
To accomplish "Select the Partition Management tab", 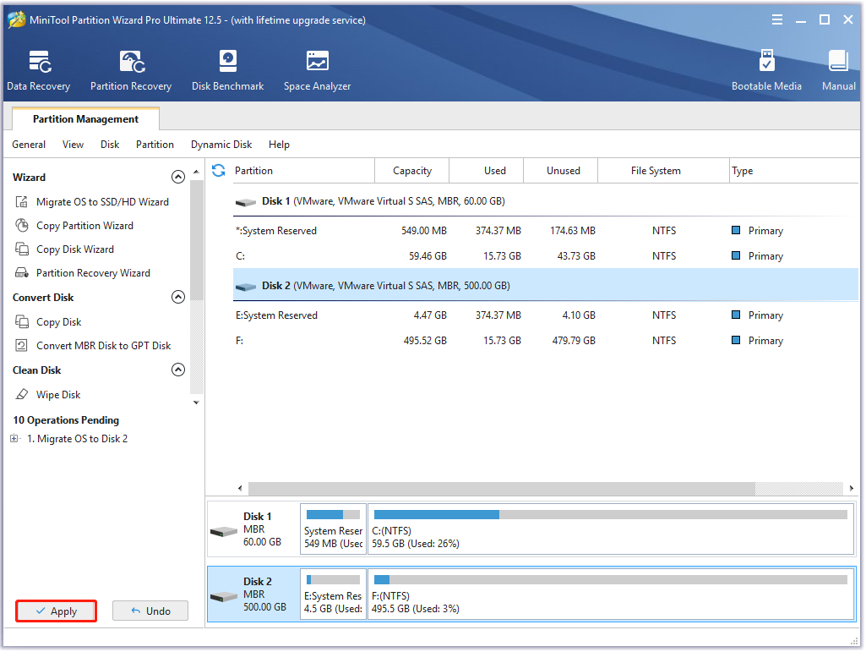I will pyautogui.click(x=85, y=119).
